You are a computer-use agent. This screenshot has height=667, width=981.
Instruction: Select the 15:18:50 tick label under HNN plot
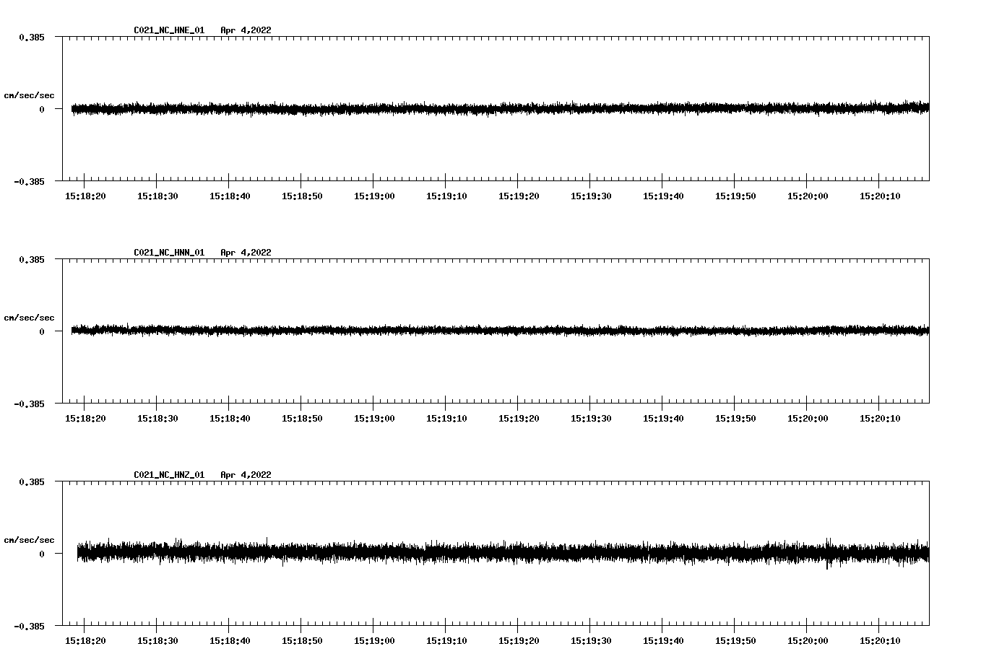(x=302, y=419)
